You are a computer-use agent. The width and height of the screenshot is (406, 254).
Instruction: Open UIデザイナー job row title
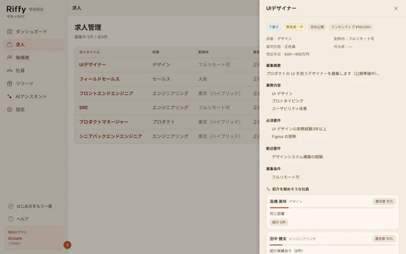pos(92,65)
